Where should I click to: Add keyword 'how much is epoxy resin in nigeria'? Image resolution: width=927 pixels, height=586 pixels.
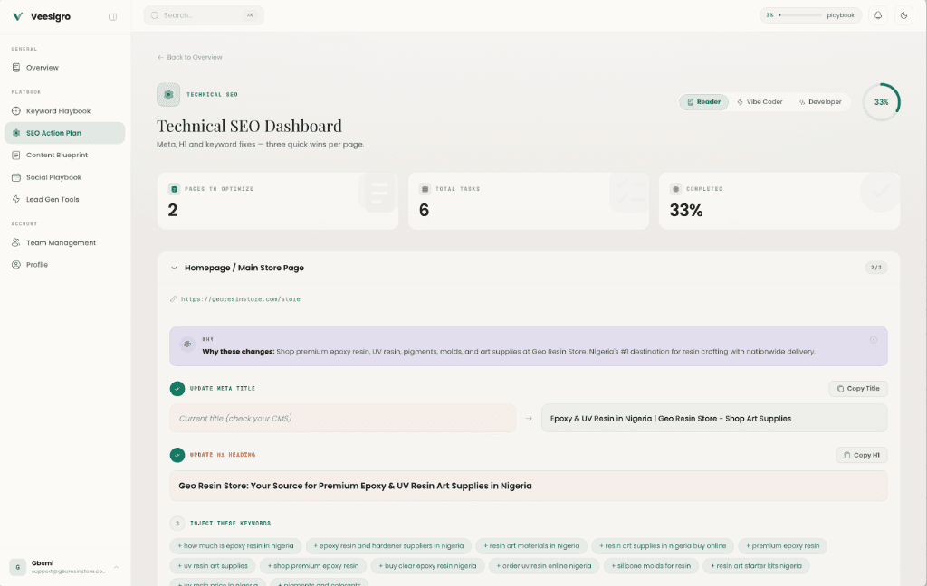(236, 546)
